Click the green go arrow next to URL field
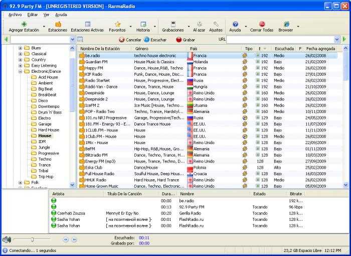This screenshot has width=351, height=256. [x=344, y=40]
